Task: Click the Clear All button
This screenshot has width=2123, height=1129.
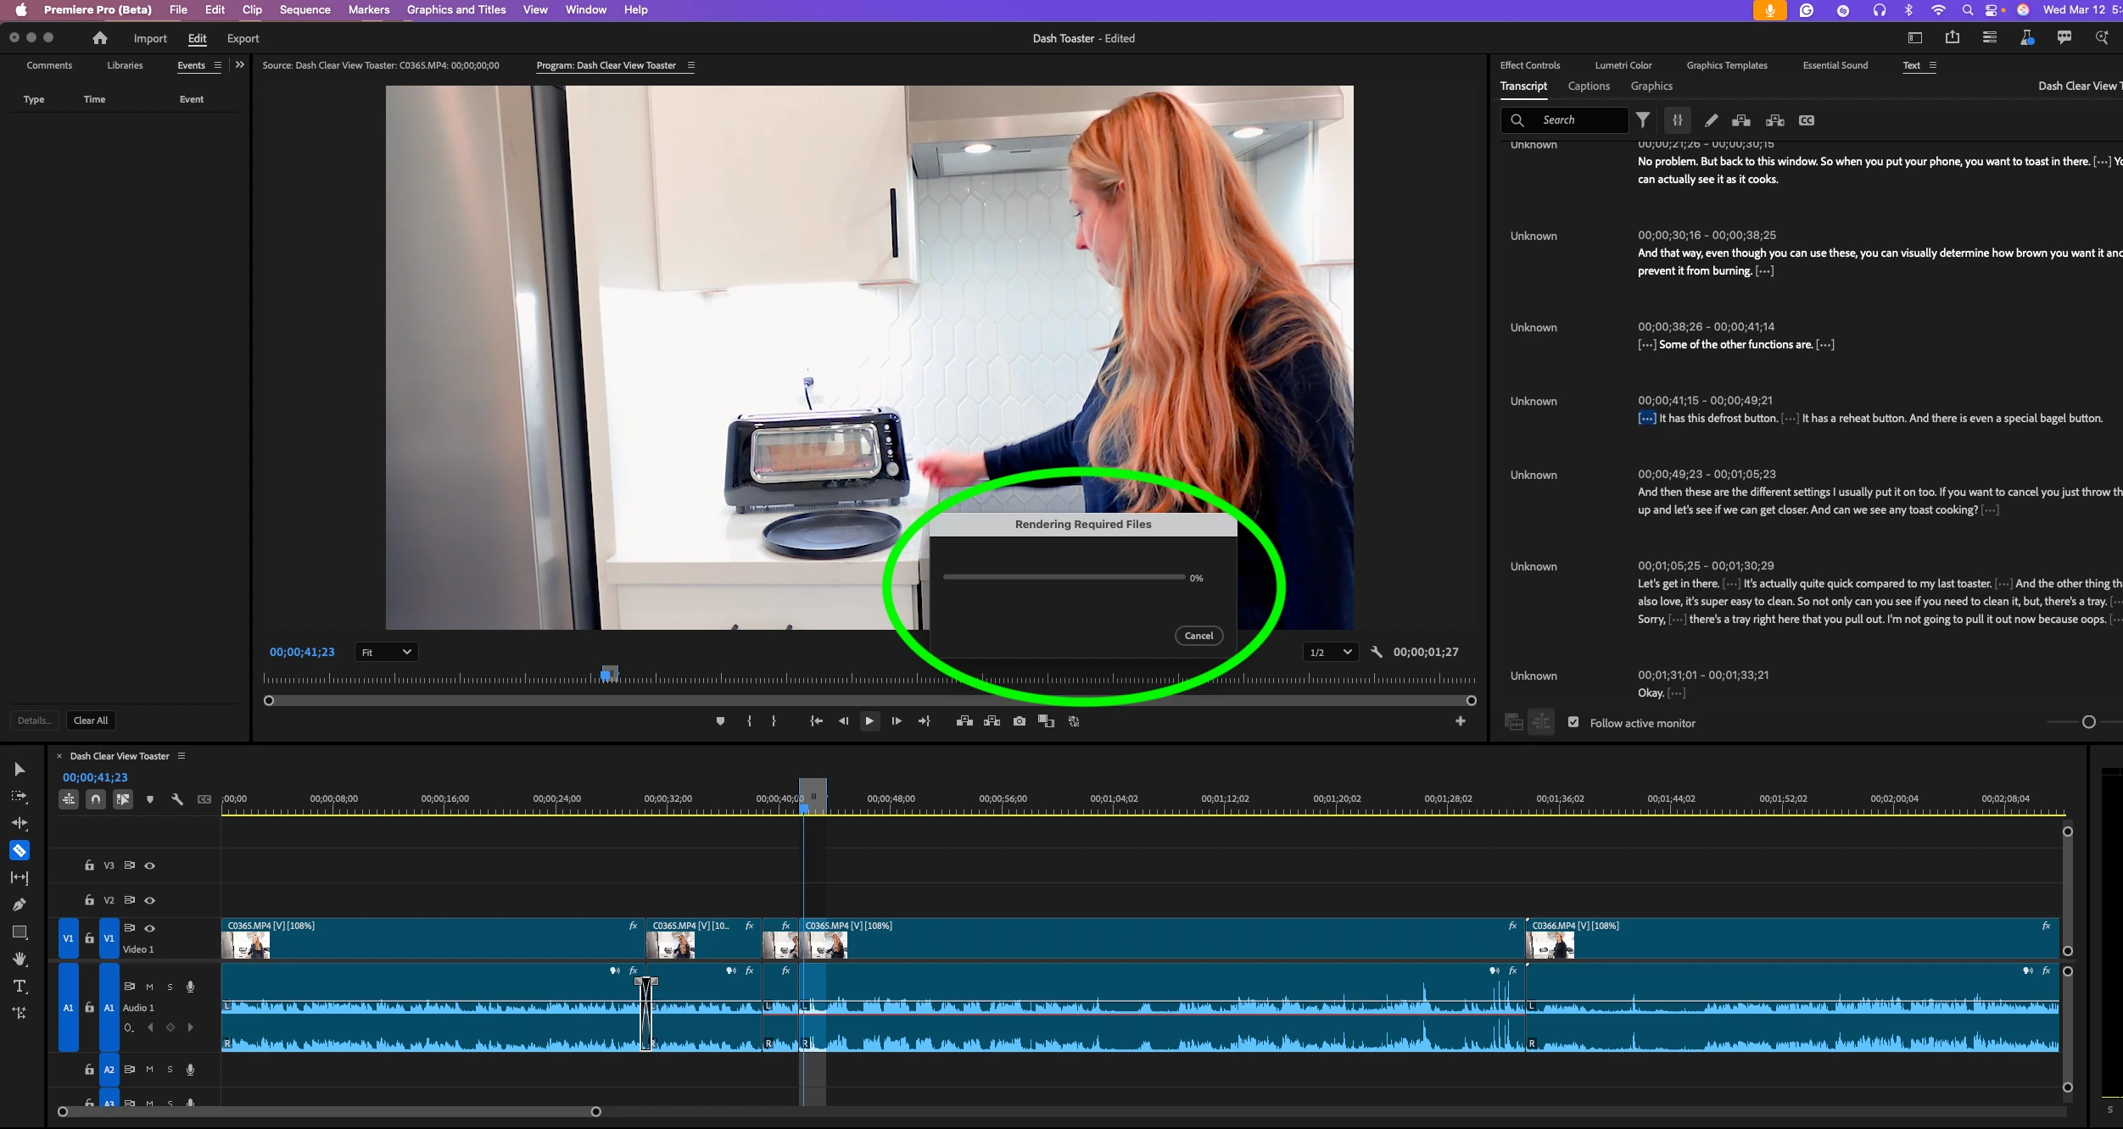Action: point(91,720)
